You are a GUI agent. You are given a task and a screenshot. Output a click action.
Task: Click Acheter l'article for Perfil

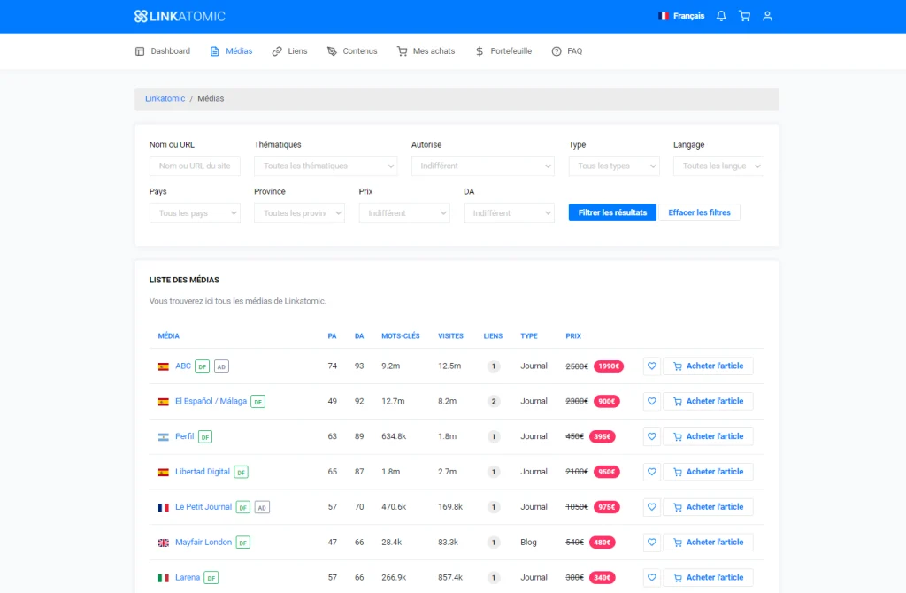(709, 436)
